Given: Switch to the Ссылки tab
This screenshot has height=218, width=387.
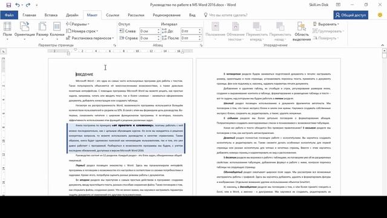Looking at the screenshot, I should click(112, 15).
